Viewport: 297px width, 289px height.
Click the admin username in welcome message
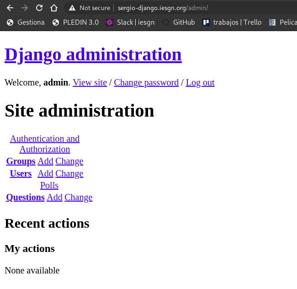point(56,83)
